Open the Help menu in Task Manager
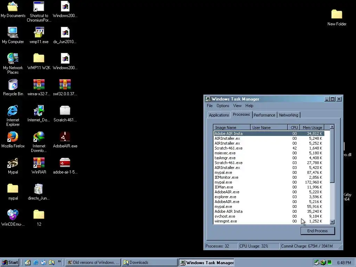The height and width of the screenshot is (267, 356). pos(249,106)
